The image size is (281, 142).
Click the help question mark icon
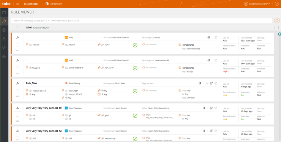pyautogui.click(x=277, y=4)
